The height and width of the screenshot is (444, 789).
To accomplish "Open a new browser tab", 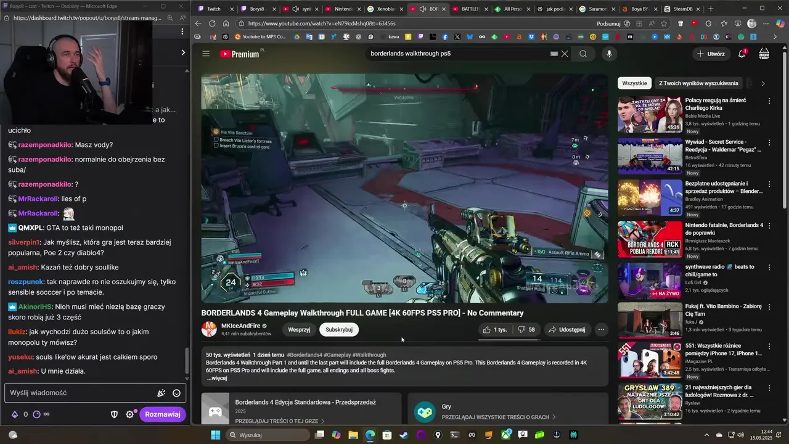I will tap(711, 9).
